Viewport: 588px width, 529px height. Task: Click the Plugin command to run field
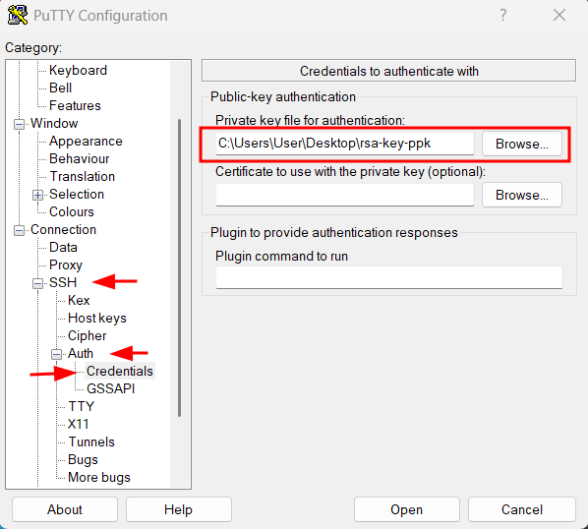tap(388, 277)
